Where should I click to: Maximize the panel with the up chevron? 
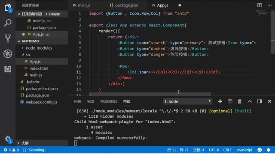pyautogui.click(x=250, y=101)
